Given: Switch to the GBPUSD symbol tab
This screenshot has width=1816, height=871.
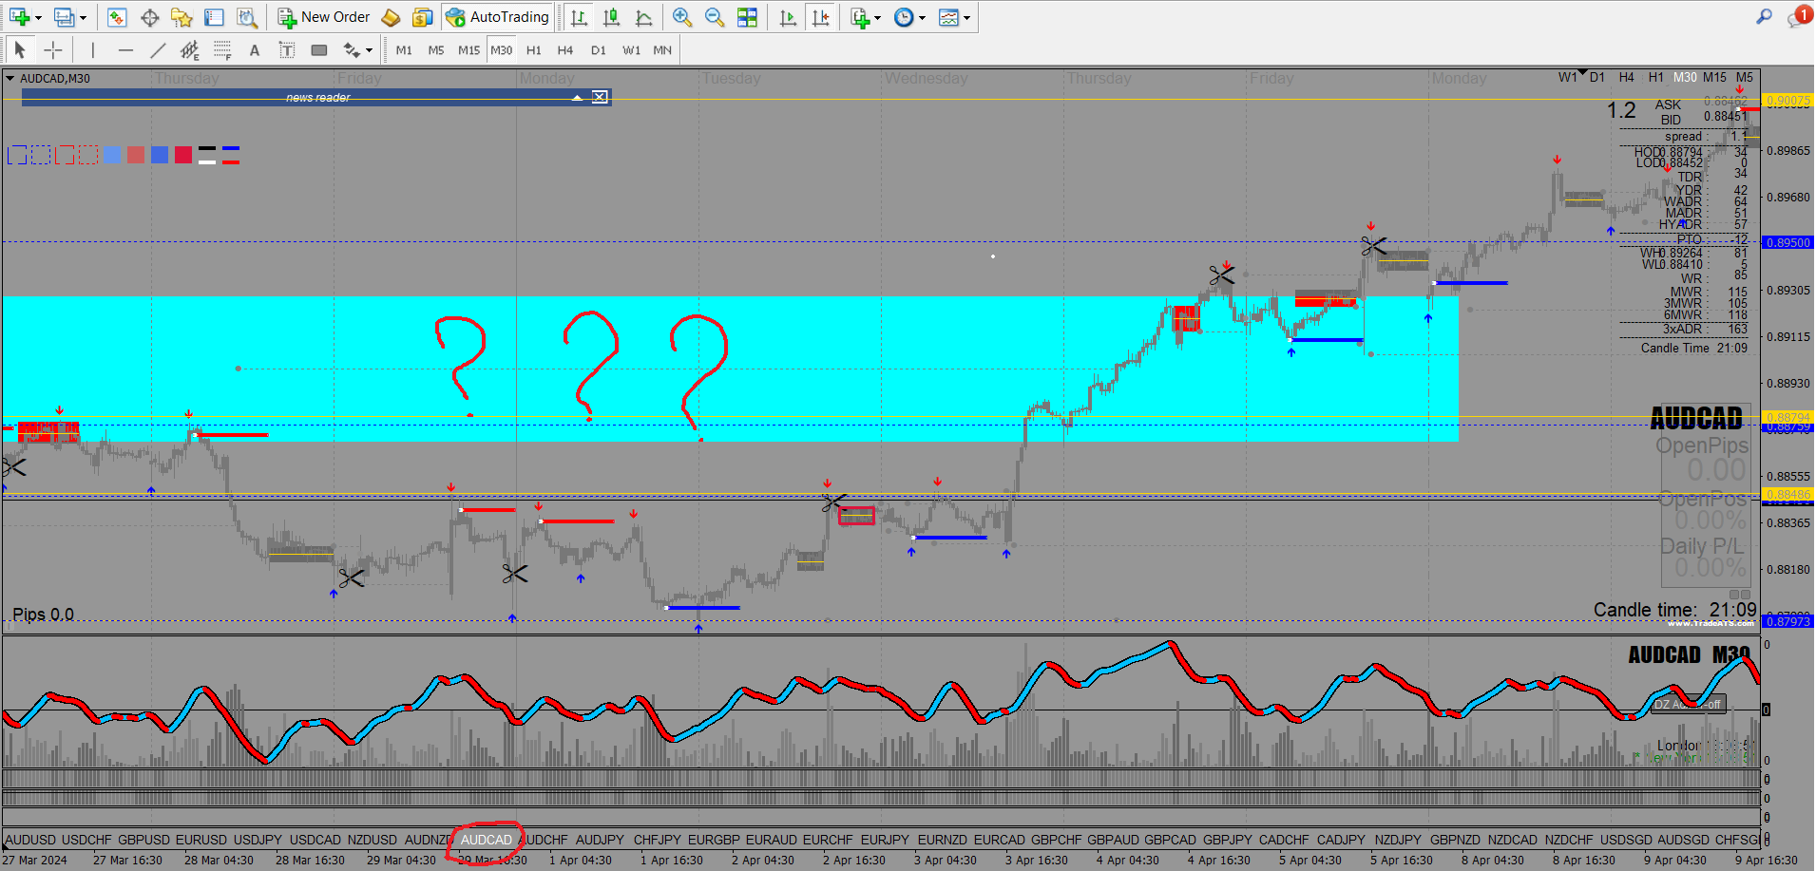Looking at the screenshot, I should (143, 840).
